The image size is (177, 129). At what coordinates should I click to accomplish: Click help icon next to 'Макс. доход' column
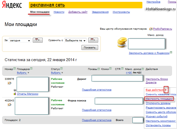coord(143,69)
